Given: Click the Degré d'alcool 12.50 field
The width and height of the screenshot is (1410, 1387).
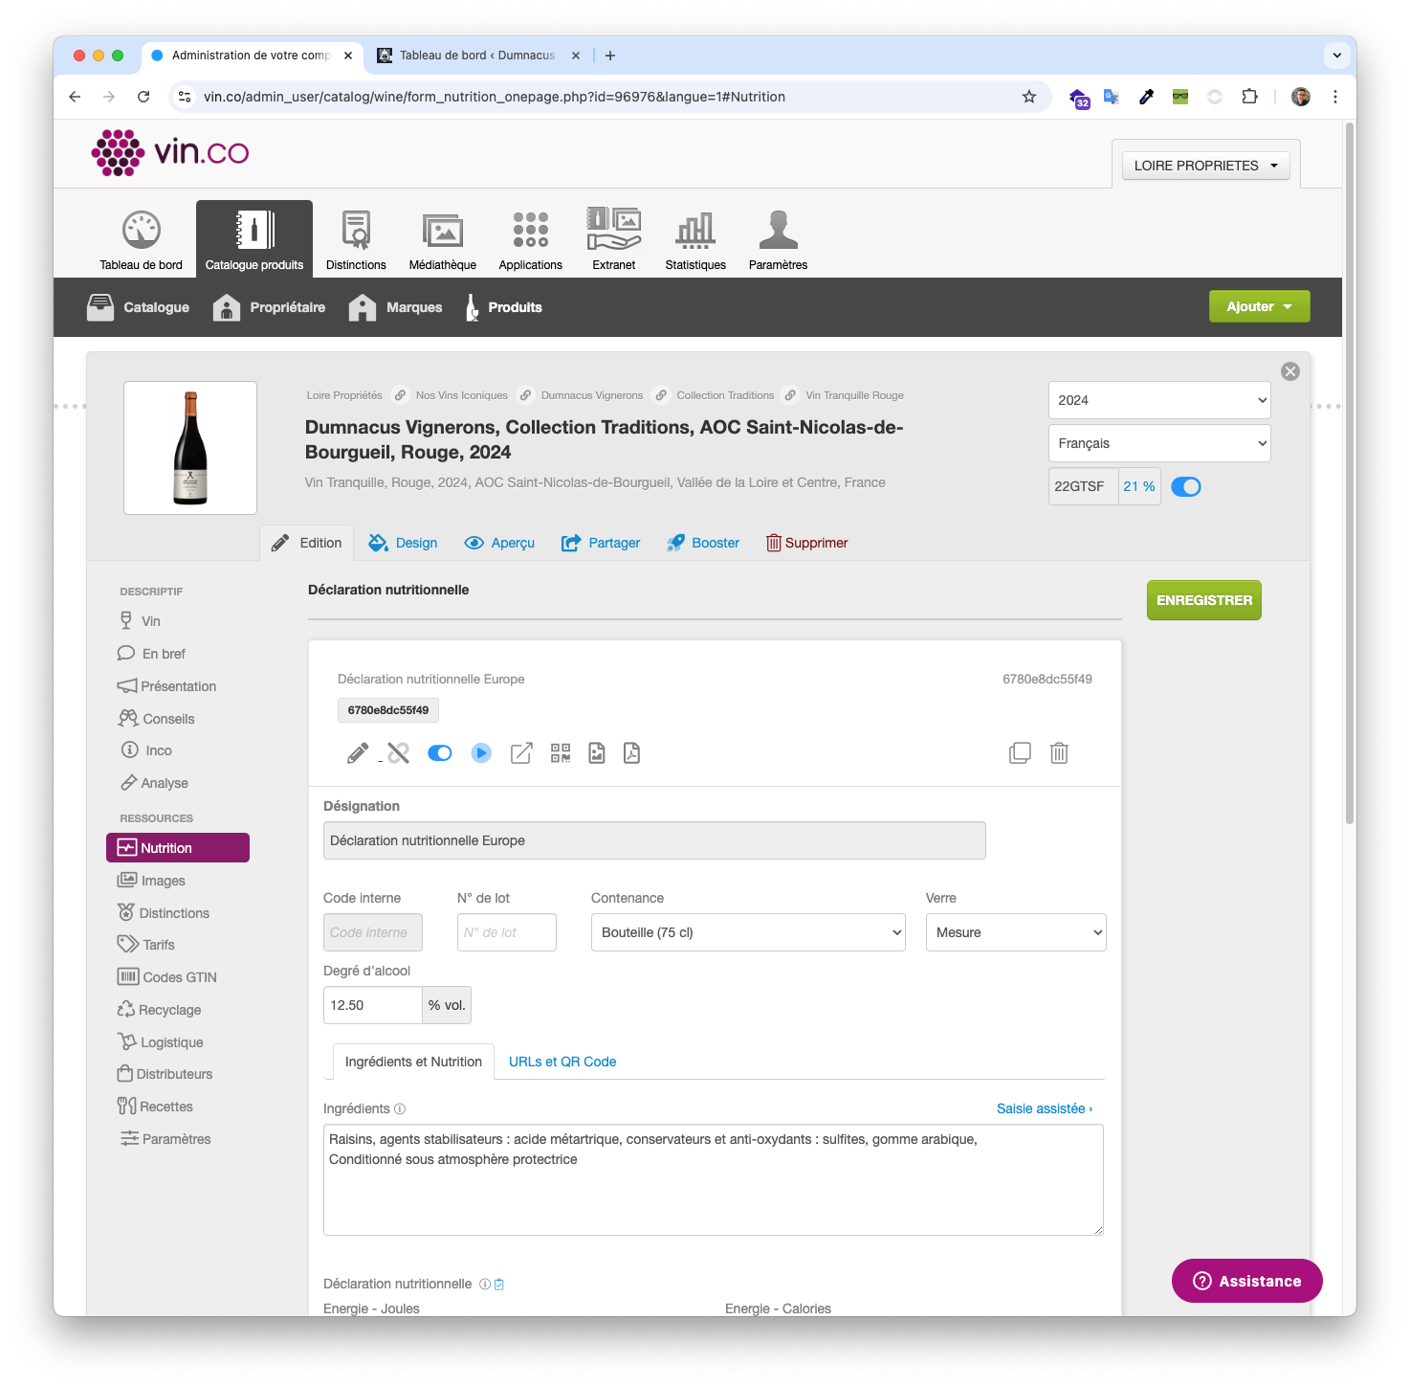Looking at the screenshot, I should 373,1005.
